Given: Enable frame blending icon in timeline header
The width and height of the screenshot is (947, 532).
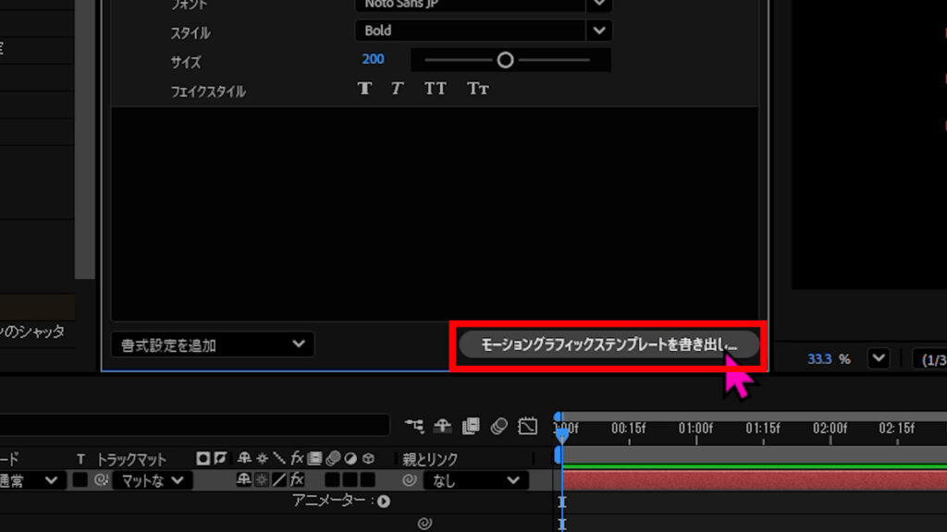Looking at the screenshot, I should click(472, 426).
